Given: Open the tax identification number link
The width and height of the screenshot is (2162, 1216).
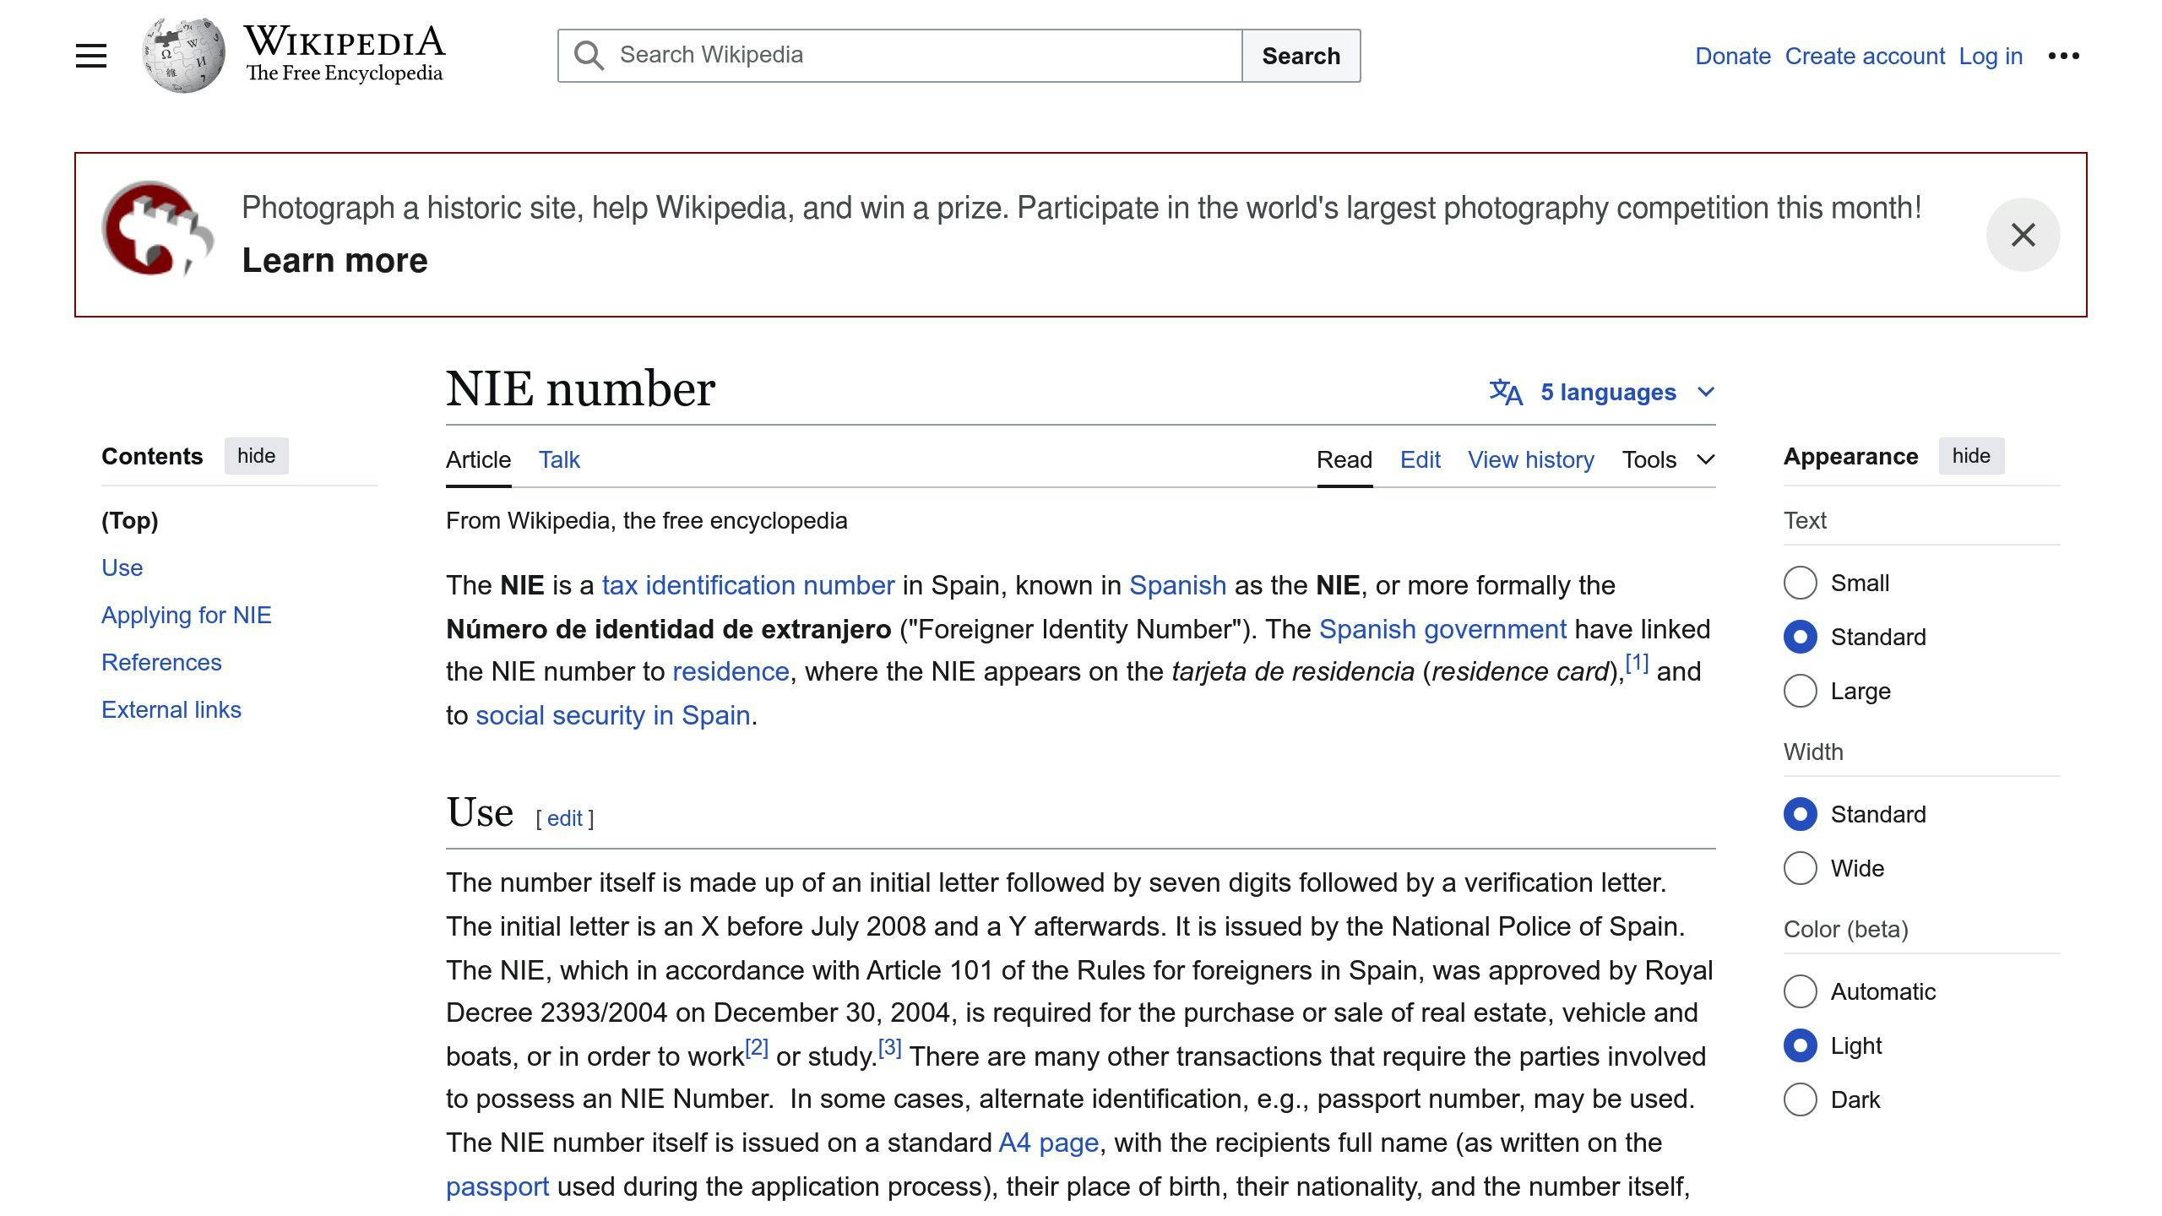Looking at the screenshot, I should pos(748,585).
